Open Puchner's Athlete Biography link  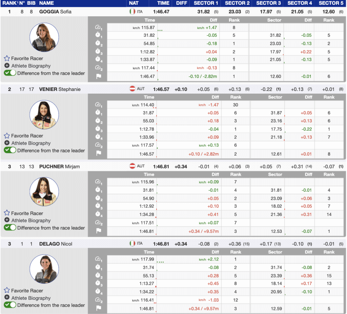pyautogui.click(x=31, y=220)
